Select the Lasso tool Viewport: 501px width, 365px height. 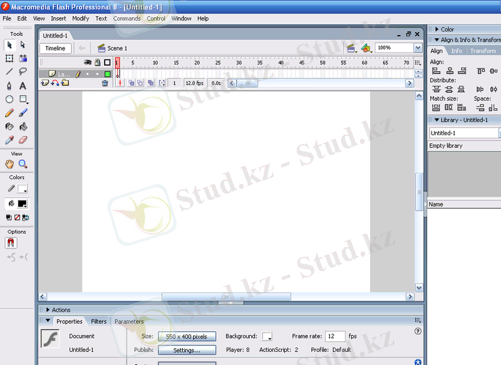(x=23, y=71)
